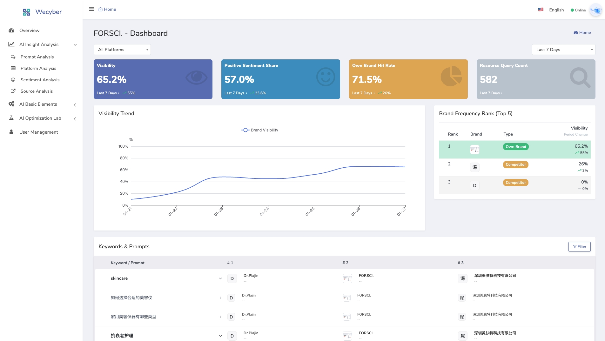Click the Home breadcrumb link at right

coord(582,33)
